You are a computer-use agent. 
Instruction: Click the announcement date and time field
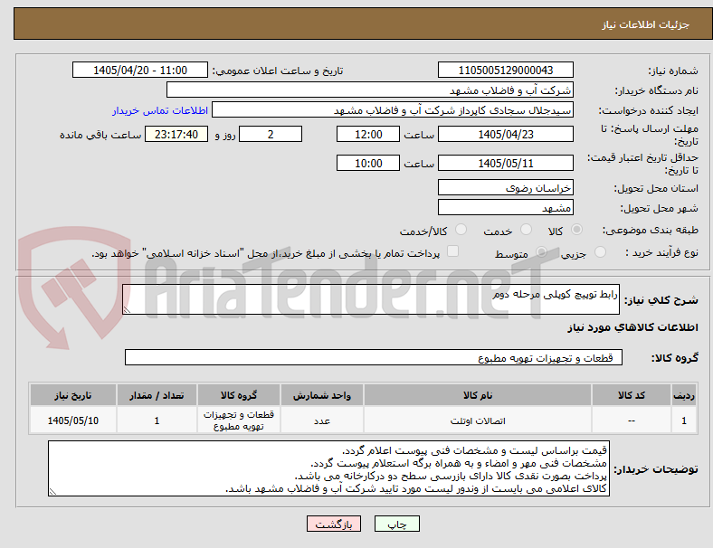point(140,71)
